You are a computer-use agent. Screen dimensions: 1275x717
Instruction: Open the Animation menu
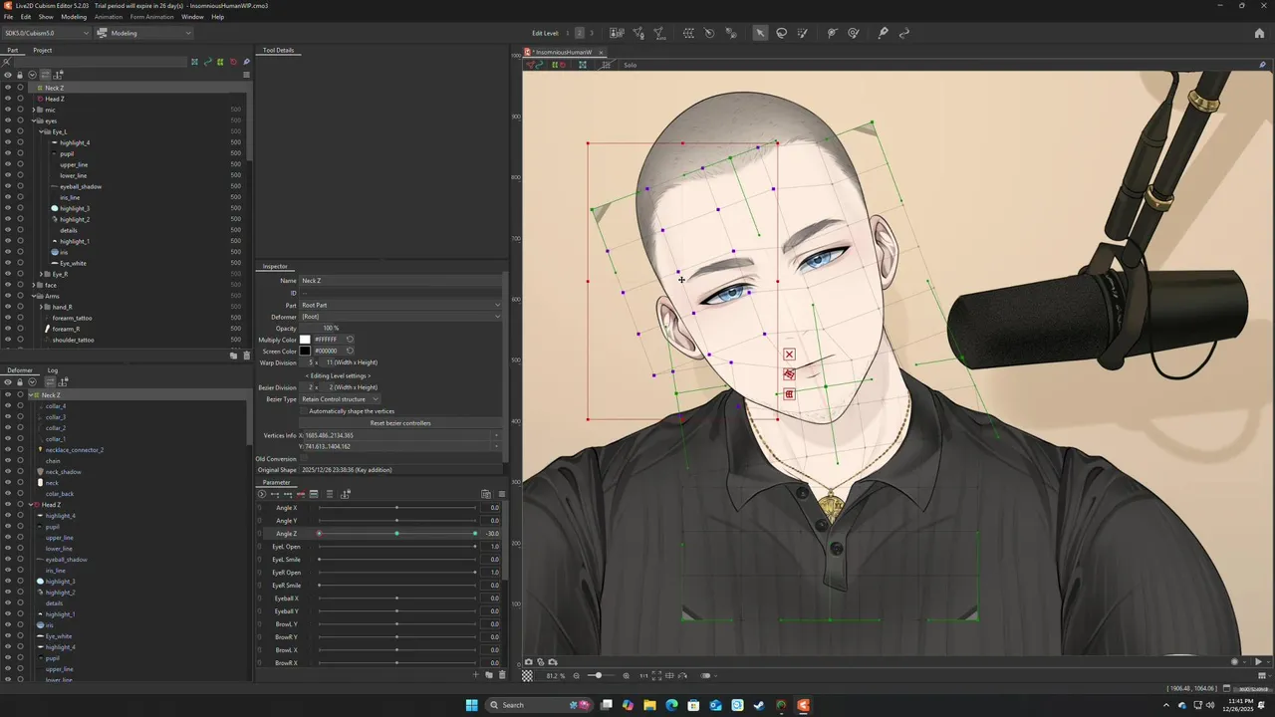[109, 17]
